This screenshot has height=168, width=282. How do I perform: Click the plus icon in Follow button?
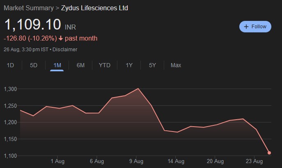pos(246,27)
